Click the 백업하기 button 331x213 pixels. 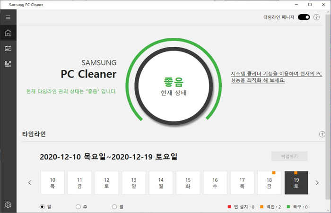289,156
